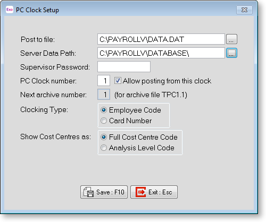Image resolution: width=266 pixels, height=222 pixels.
Task: Switch to Analysis Level Code option
Action: point(104,148)
